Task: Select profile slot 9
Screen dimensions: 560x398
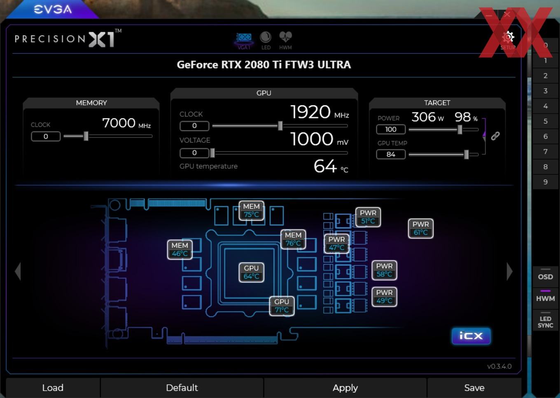Action: point(546,182)
